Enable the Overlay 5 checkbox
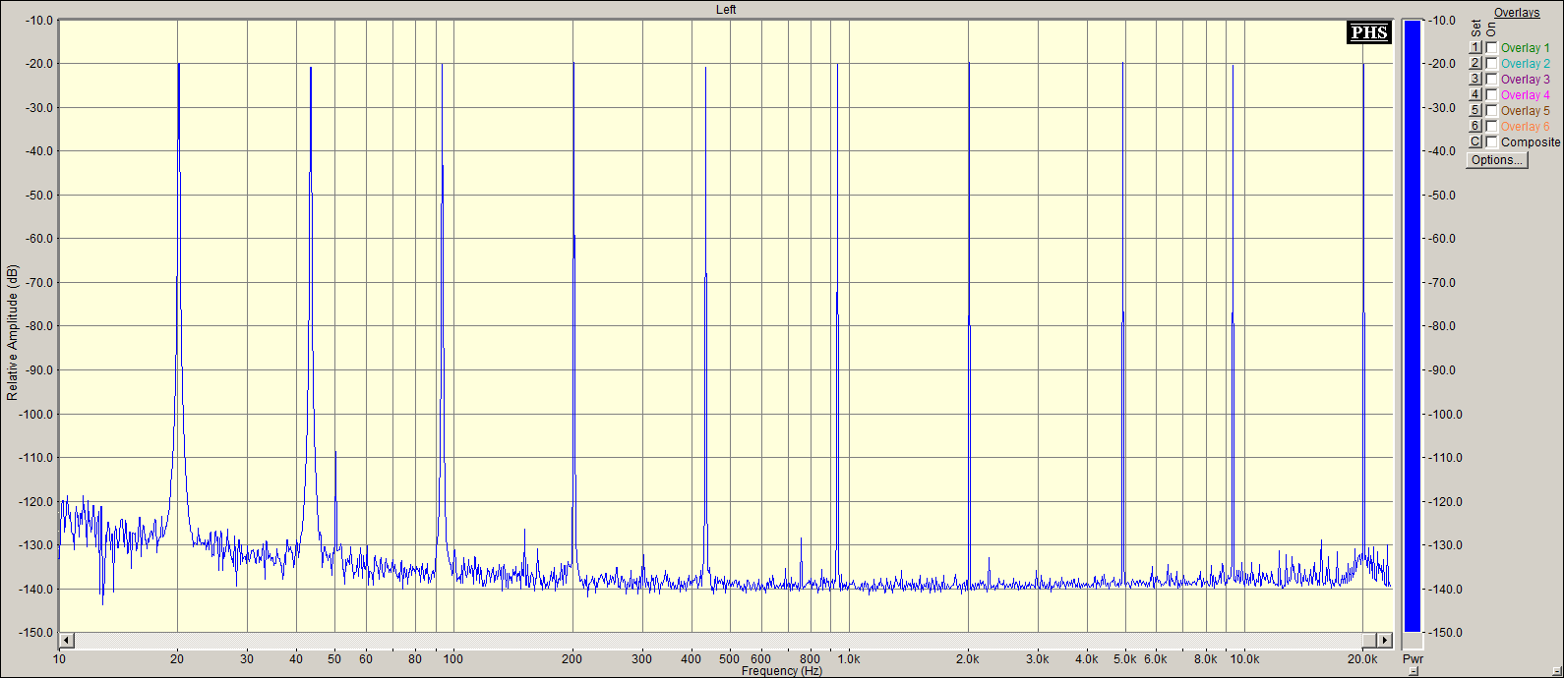 pos(1491,111)
